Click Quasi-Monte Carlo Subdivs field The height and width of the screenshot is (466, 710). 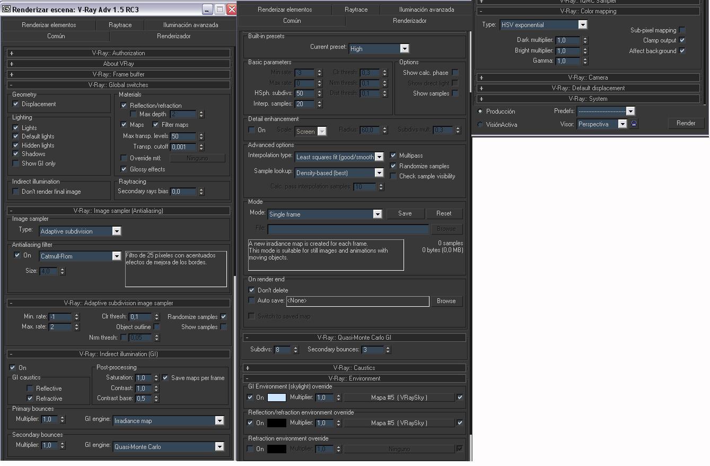point(282,350)
